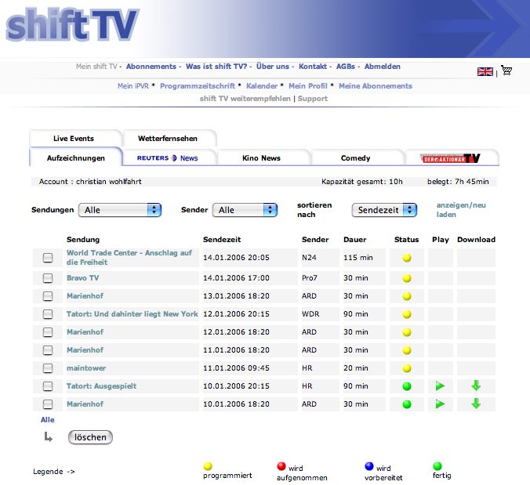This screenshot has height=485, width=530.
Task: Open the Bravo TV programme title
Action: pos(83,278)
